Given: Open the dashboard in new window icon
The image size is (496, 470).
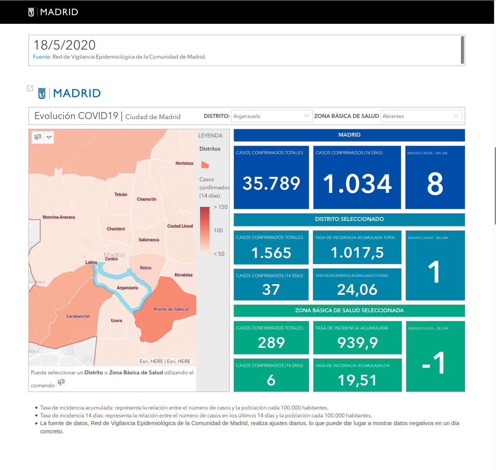Looking at the screenshot, I should pos(30,88).
